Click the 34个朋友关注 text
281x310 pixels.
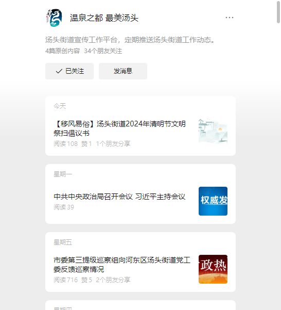point(103,51)
